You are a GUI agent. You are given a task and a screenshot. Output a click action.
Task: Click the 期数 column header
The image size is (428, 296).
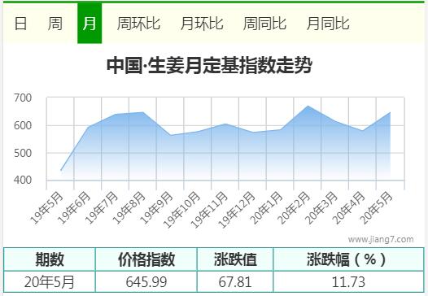coord(50,259)
